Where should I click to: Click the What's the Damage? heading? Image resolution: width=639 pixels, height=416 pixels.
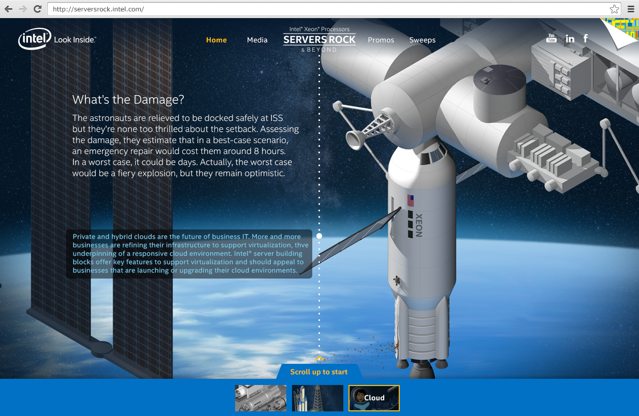[x=128, y=100]
